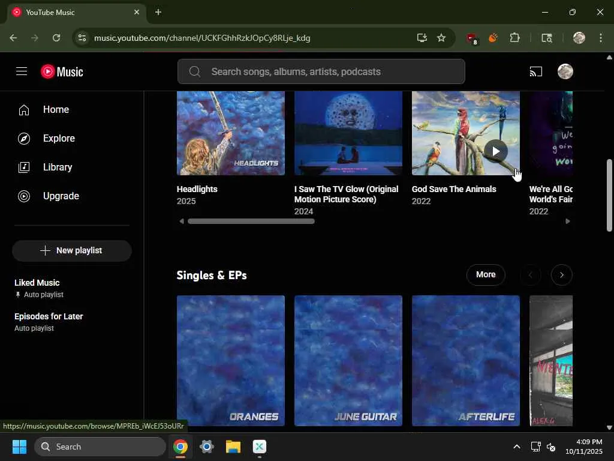
Task: Open Headlights album cover
Action: 231,133
